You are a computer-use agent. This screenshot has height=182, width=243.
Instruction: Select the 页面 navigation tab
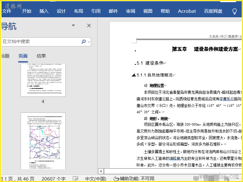23,56
